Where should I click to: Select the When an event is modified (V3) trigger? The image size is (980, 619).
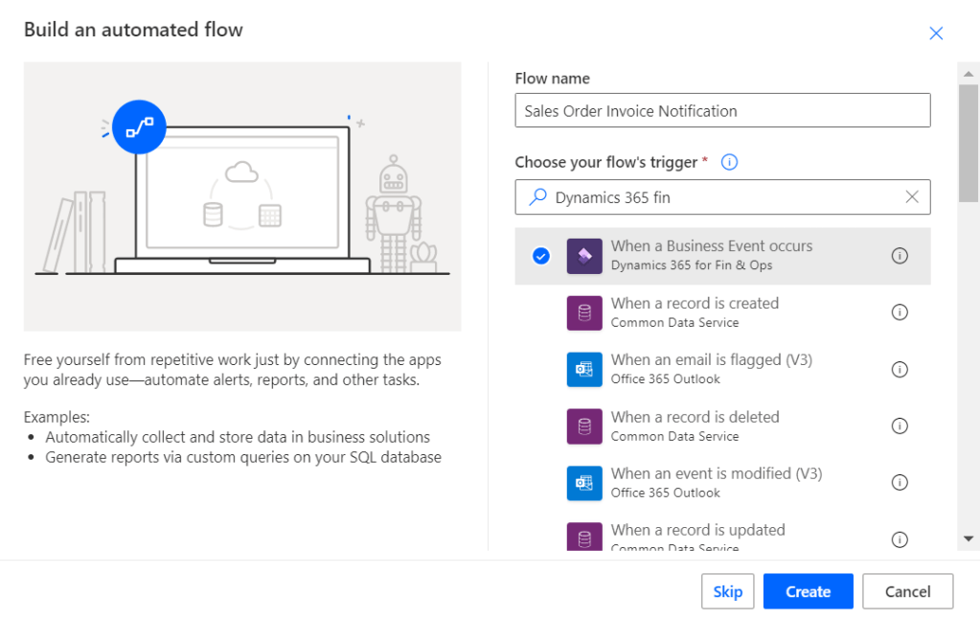[716, 482]
